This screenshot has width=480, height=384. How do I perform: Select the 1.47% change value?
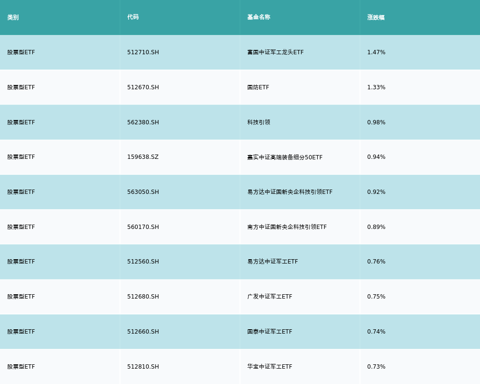point(376,52)
